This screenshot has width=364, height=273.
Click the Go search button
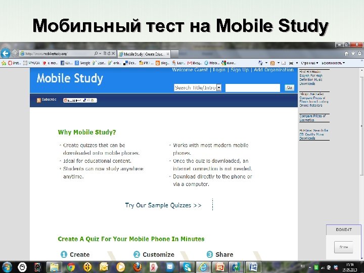(x=289, y=87)
